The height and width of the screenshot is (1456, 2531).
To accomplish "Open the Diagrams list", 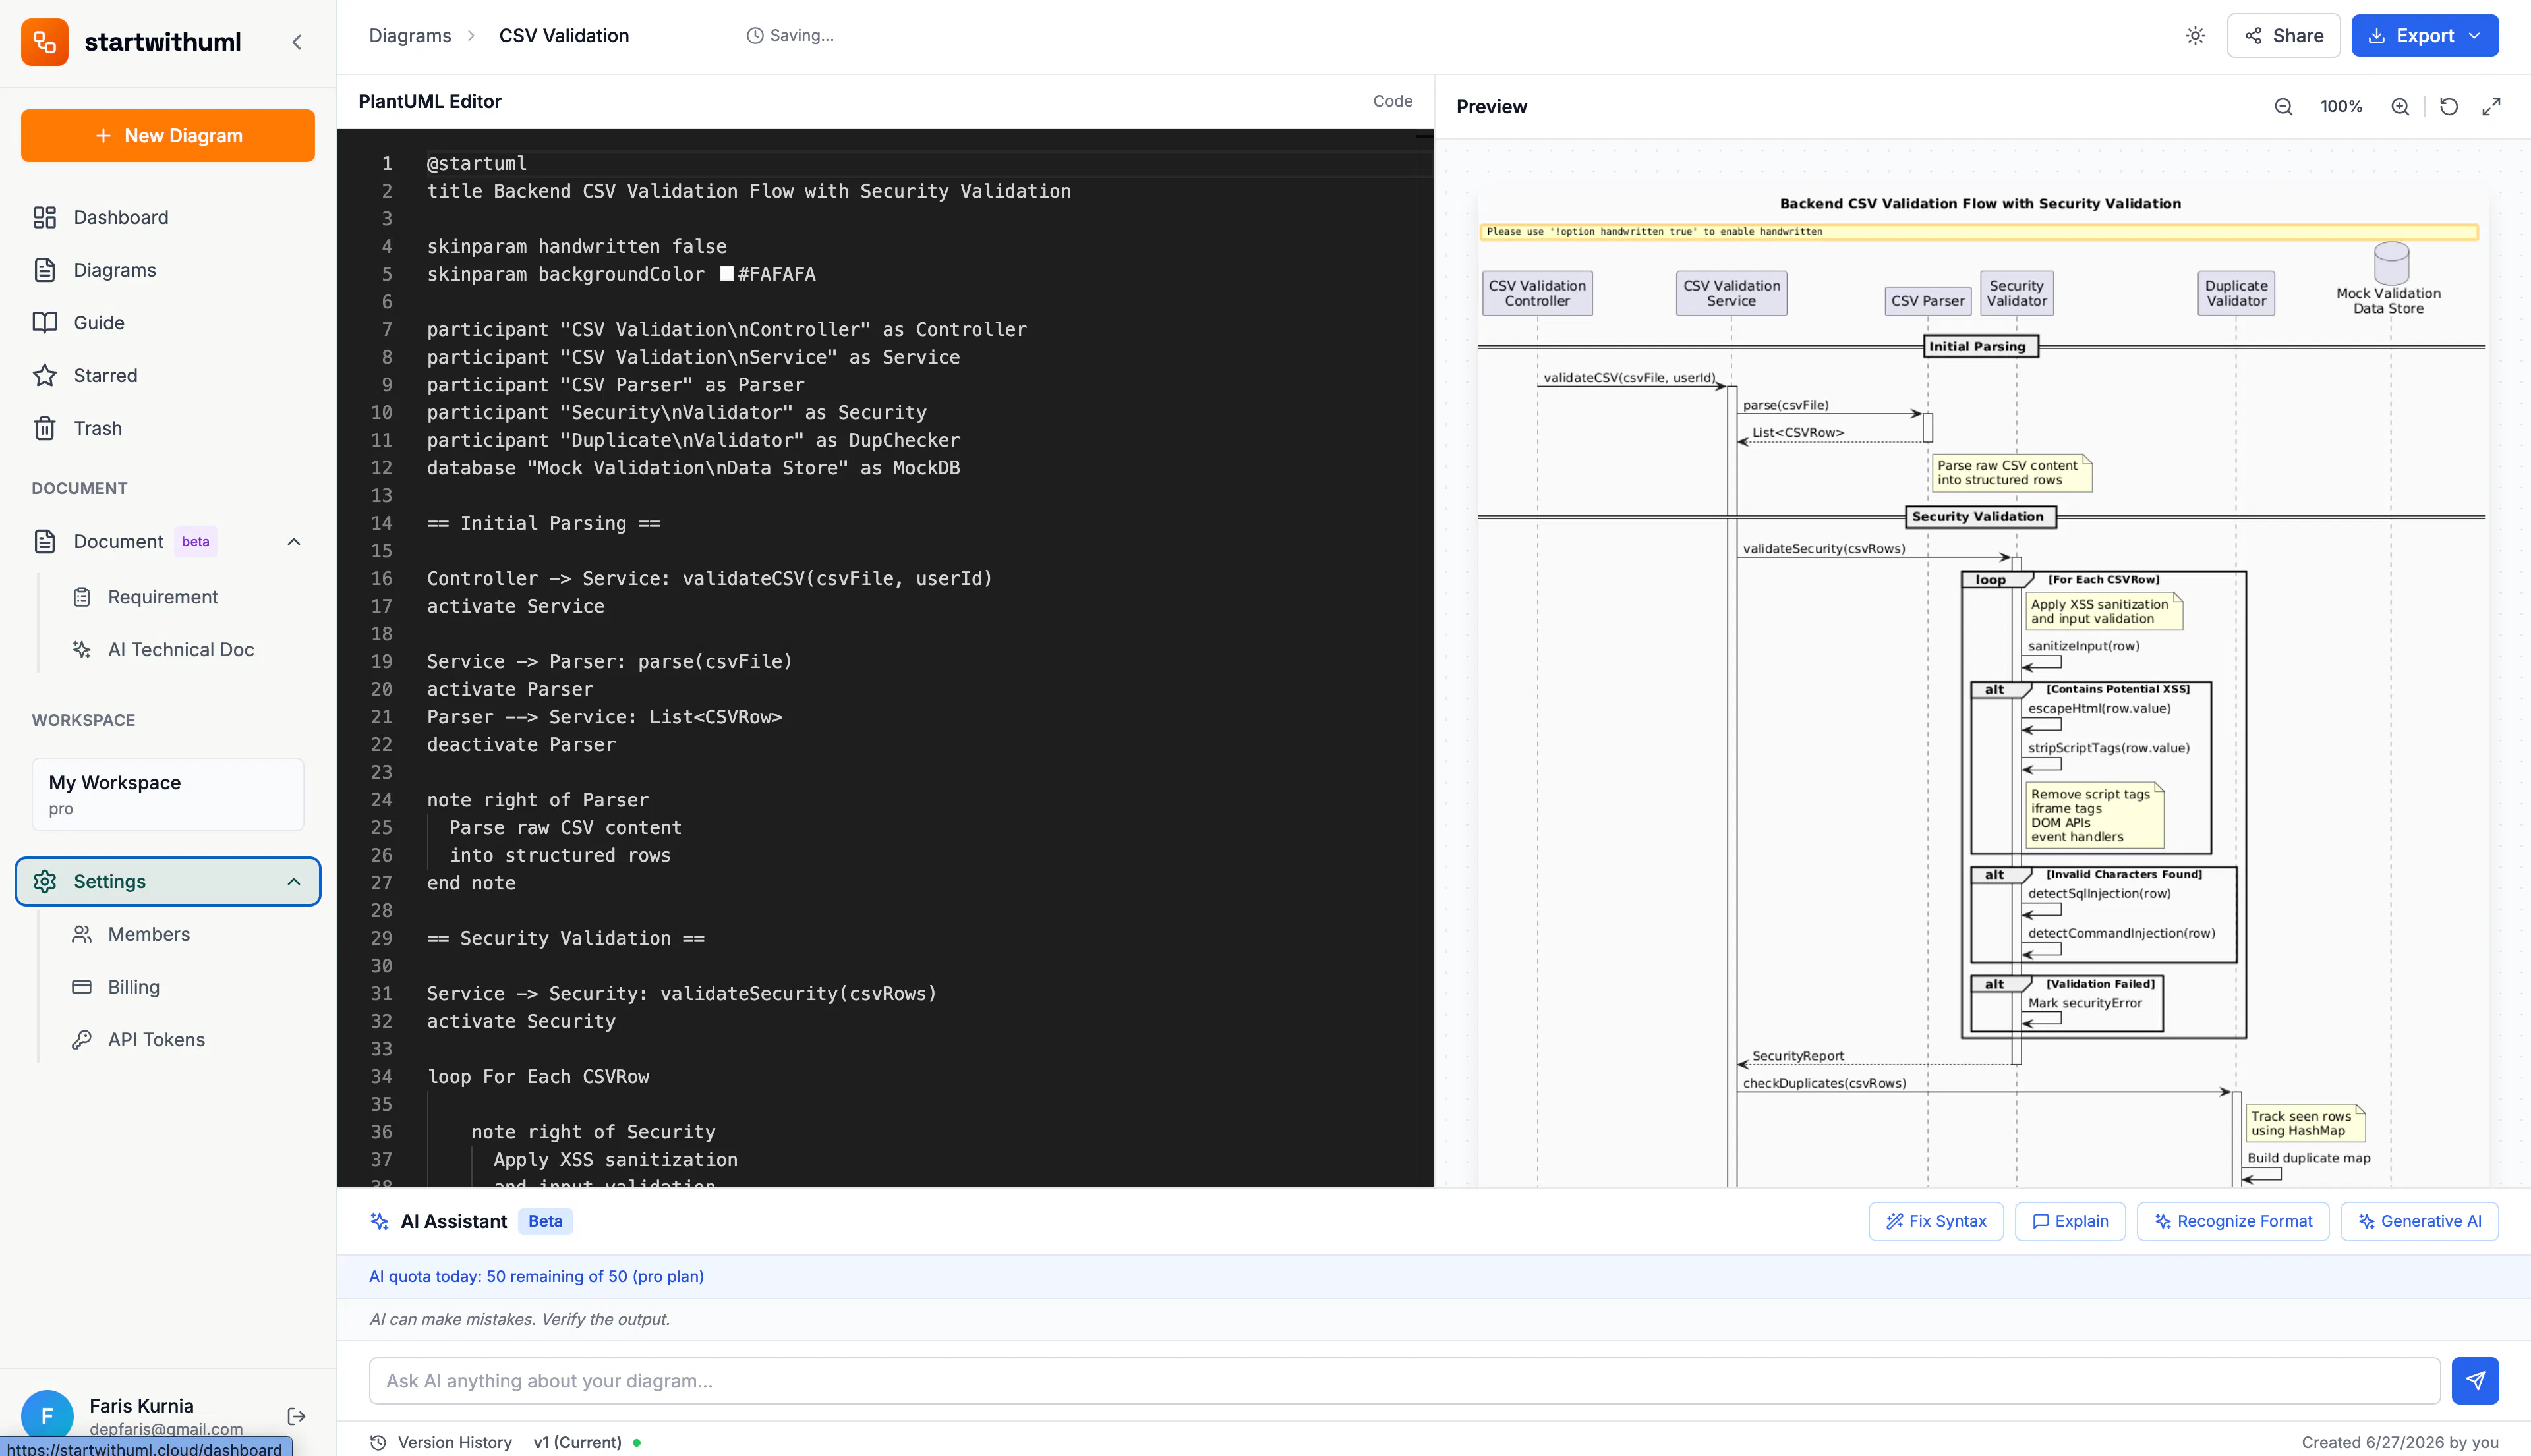I will point(168,270).
